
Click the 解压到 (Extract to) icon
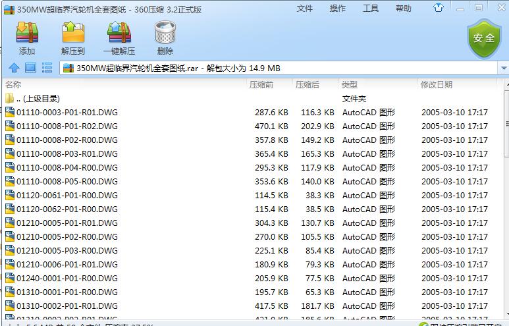click(x=73, y=32)
